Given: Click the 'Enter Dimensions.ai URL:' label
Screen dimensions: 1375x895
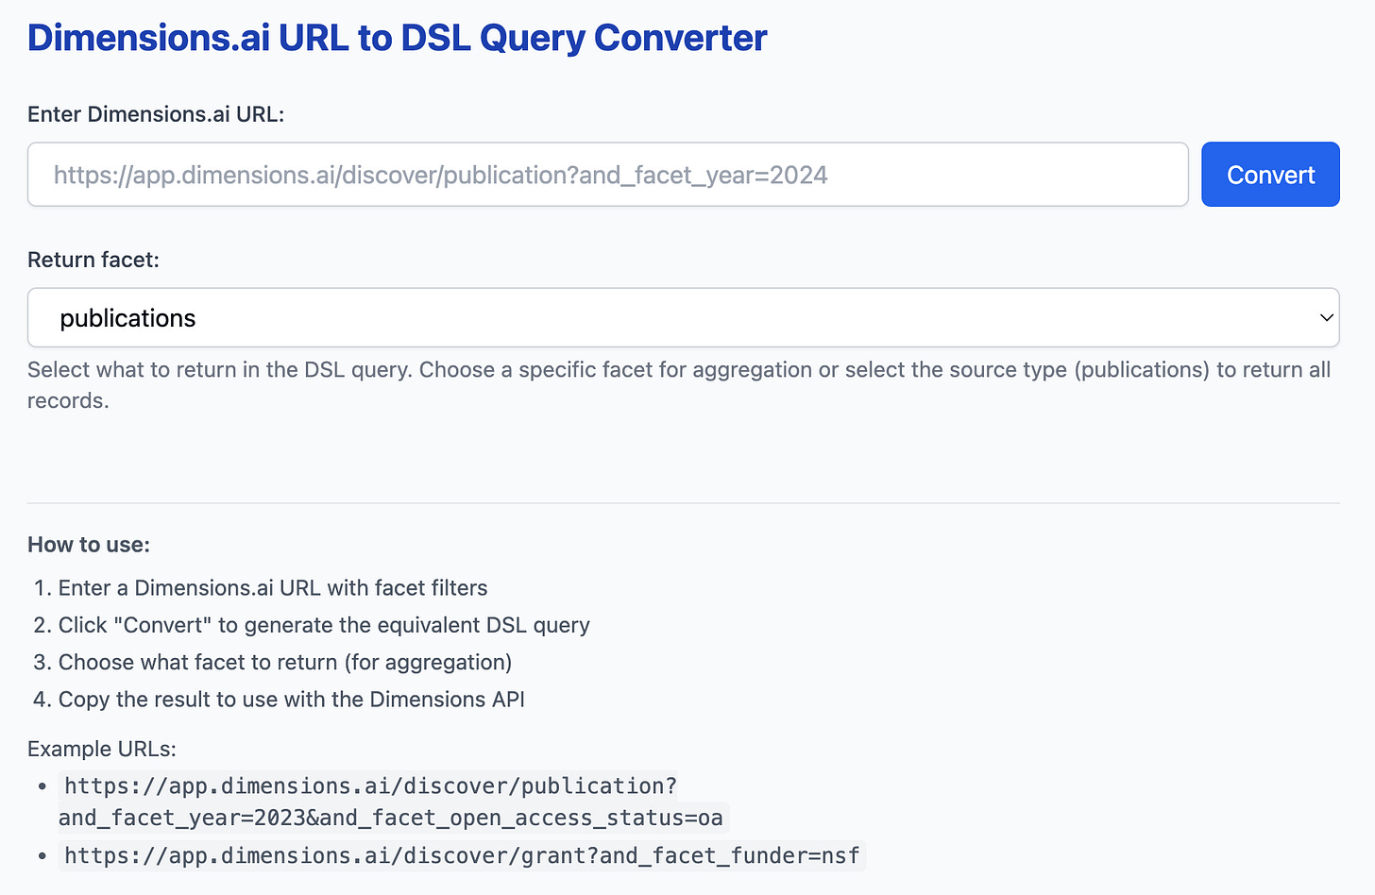Looking at the screenshot, I should 156,114.
